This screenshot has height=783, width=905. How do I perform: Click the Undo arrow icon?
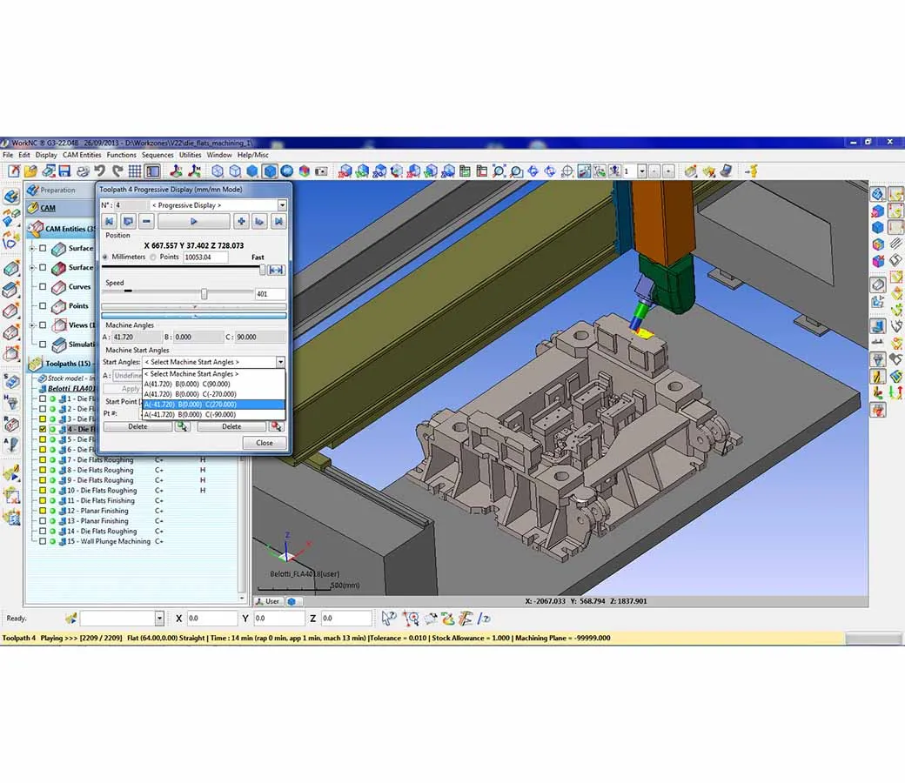pyautogui.click(x=100, y=171)
